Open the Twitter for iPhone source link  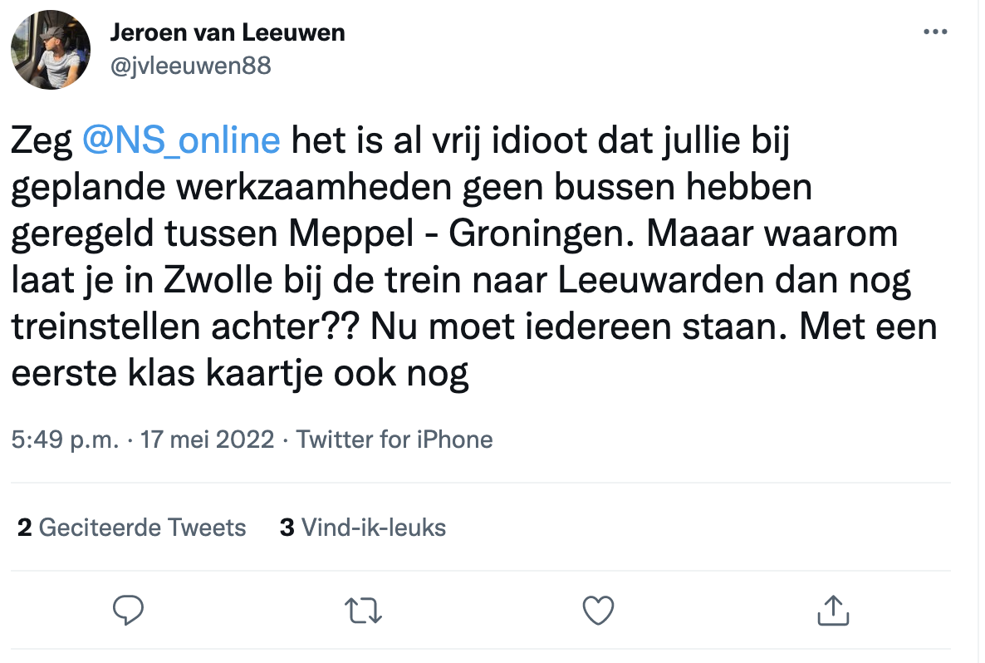pos(394,439)
